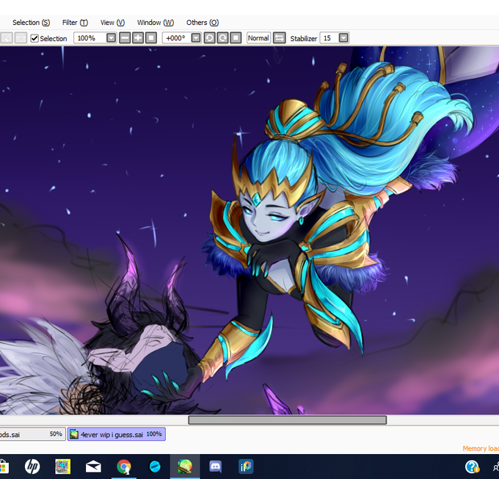The height and width of the screenshot is (479, 499).
Task: Flip the canvas horizontally icon
Action: [279, 38]
